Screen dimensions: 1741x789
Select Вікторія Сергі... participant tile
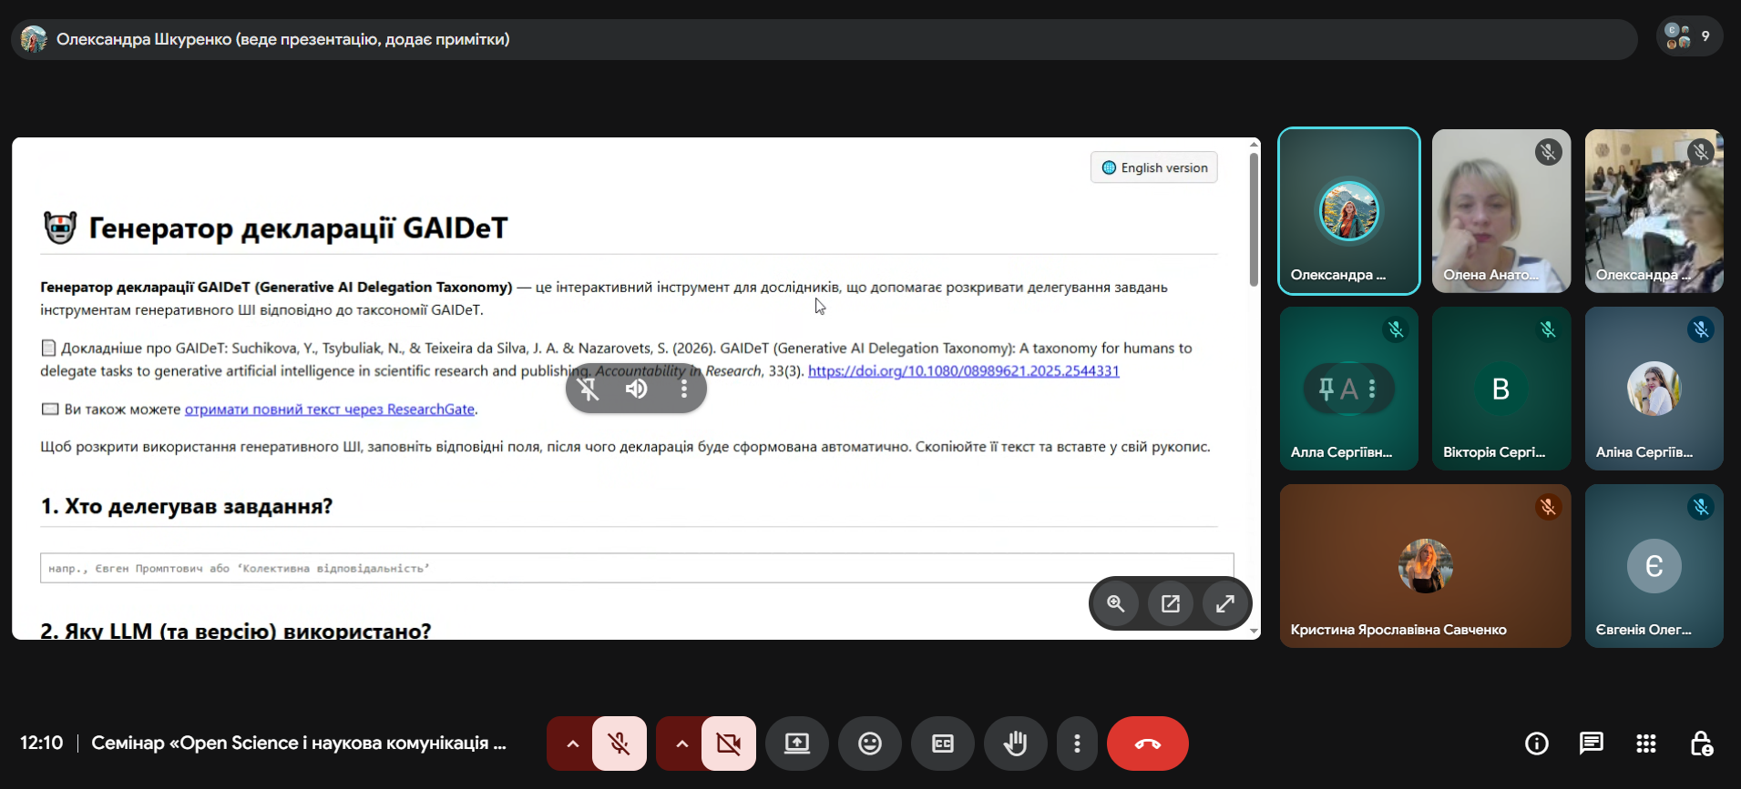pos(1501,389)
